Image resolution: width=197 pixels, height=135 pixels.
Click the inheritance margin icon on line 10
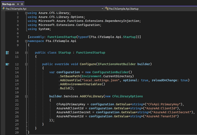pyautogui.click(x=7, y=53)
